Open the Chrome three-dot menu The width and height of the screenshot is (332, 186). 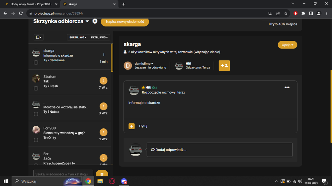coord(327,13)
